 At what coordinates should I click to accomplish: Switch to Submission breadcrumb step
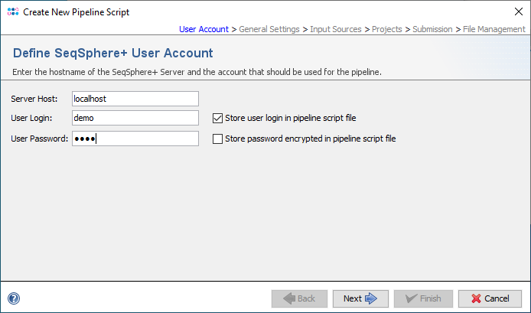[x=432, y=29]
